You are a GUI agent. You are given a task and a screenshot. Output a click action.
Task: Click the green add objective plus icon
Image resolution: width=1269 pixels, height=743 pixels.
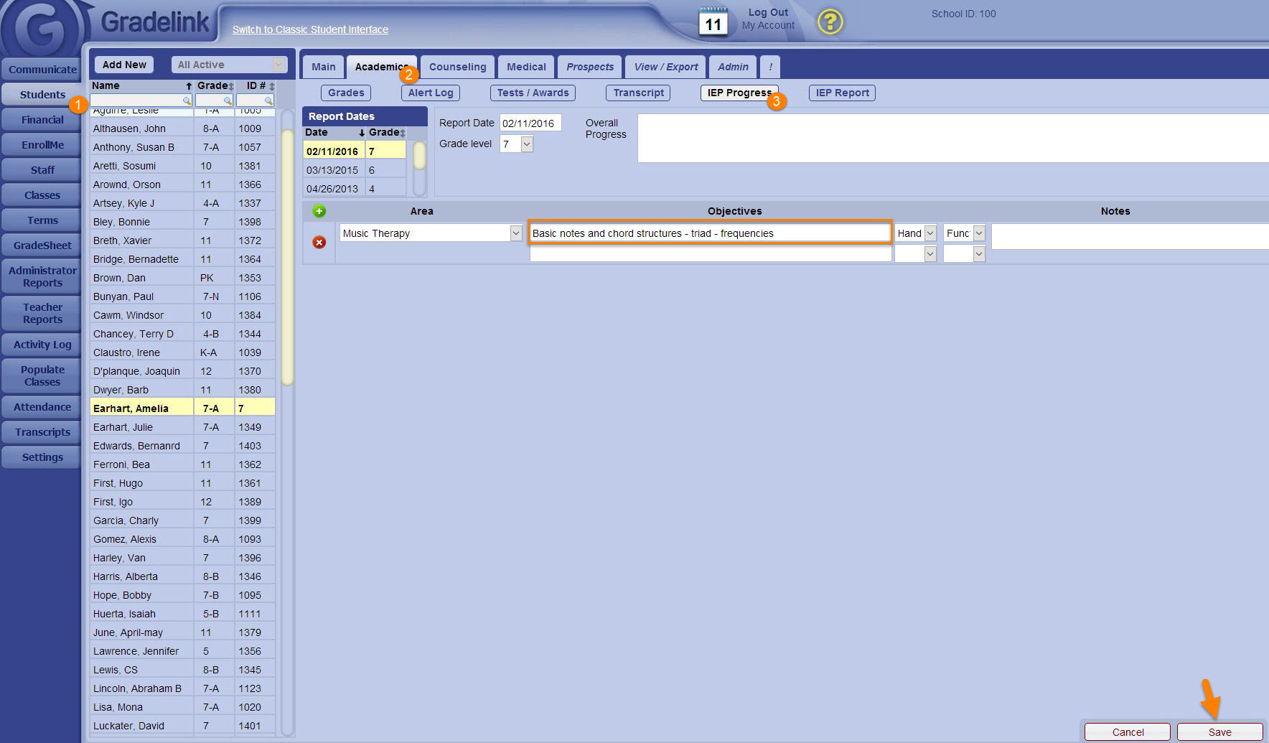(319, 211)
